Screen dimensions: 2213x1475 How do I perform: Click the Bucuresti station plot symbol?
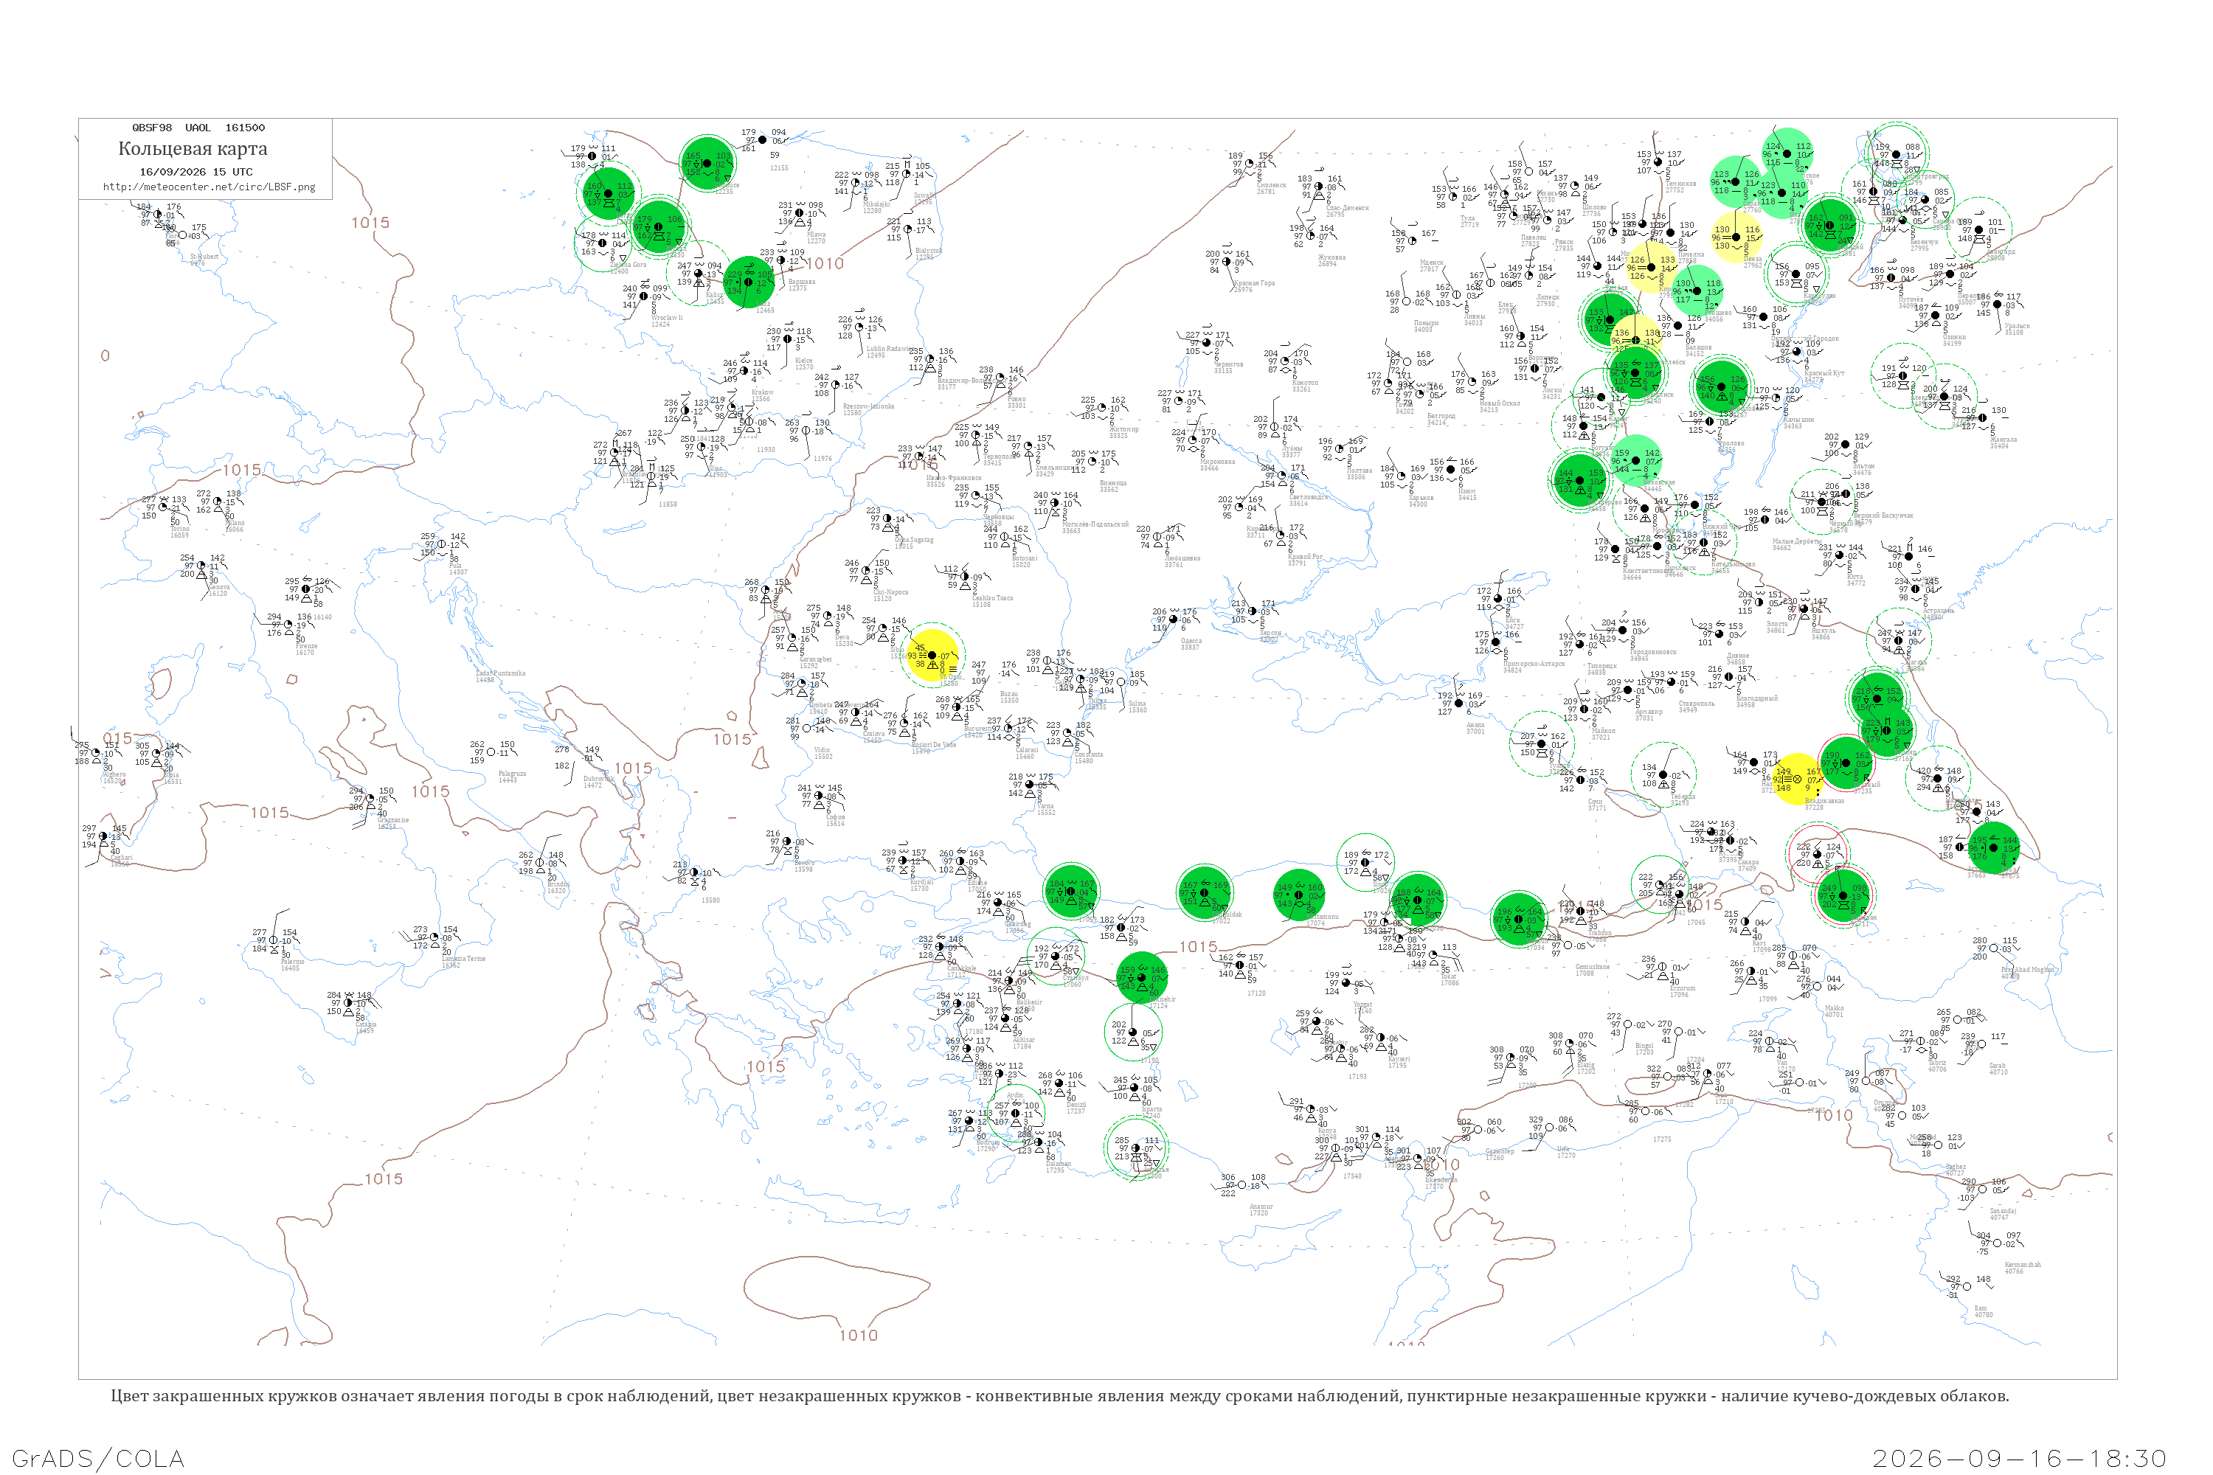pyautogui.click(x=957, y=707)
